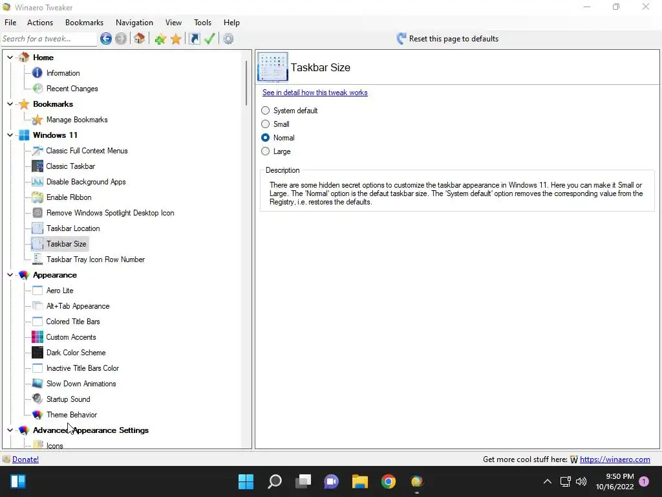Click the Back navigation arrow icon

(x=106, y=39)
